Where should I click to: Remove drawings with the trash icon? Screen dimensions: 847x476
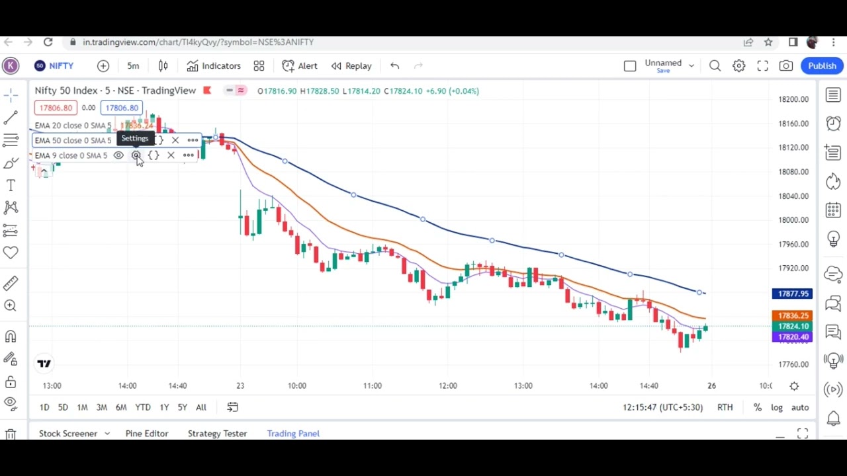tap(11, 434)
